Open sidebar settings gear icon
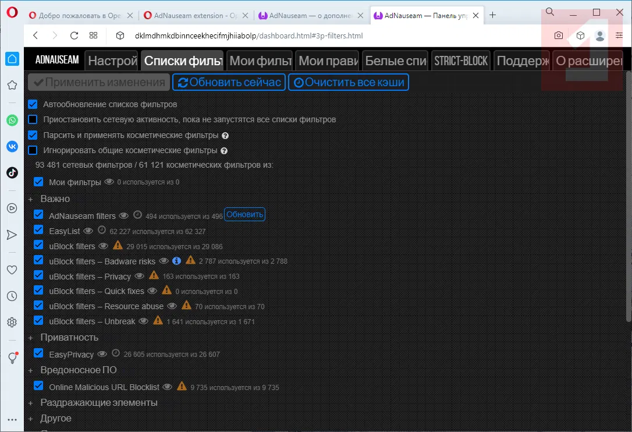 click(12, 323)
